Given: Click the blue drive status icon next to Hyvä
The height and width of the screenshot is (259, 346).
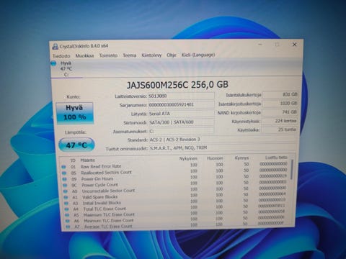Looking at the screenshot, I should pyautogui.click(x=53, y=63).
